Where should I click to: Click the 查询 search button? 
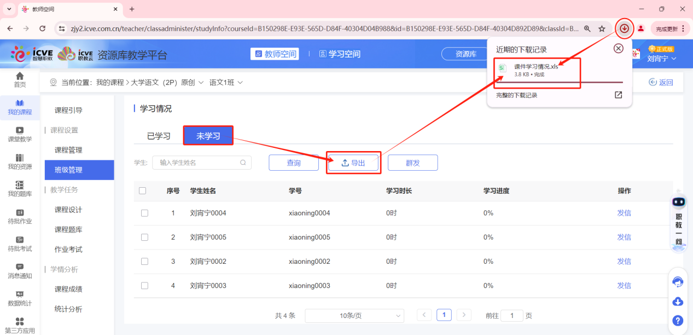tap(293, 163)
